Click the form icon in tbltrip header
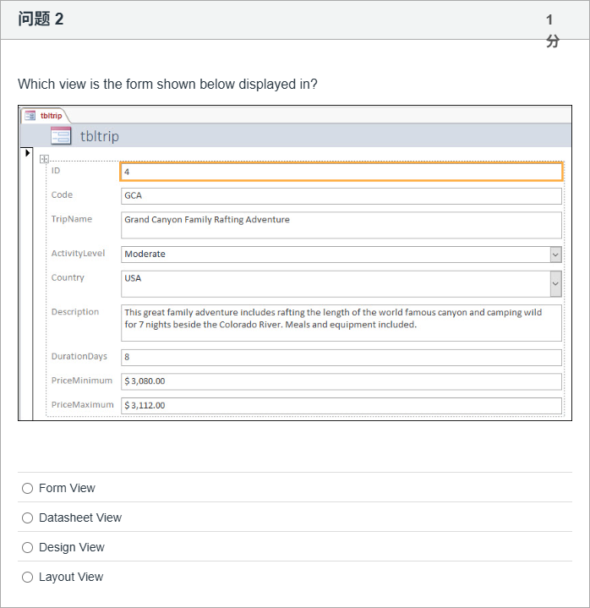This screenshot has height=608, width=590. [61, 135]
